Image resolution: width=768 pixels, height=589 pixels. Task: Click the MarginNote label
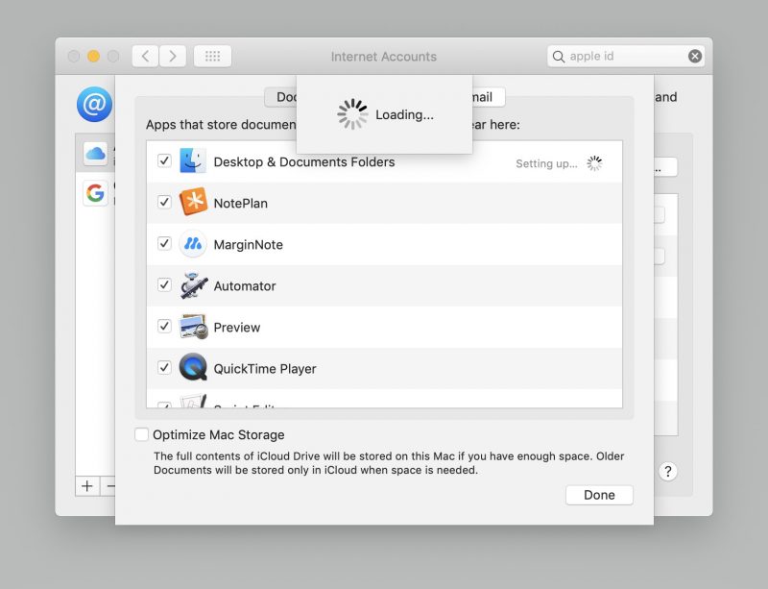[x=249, y=245]
